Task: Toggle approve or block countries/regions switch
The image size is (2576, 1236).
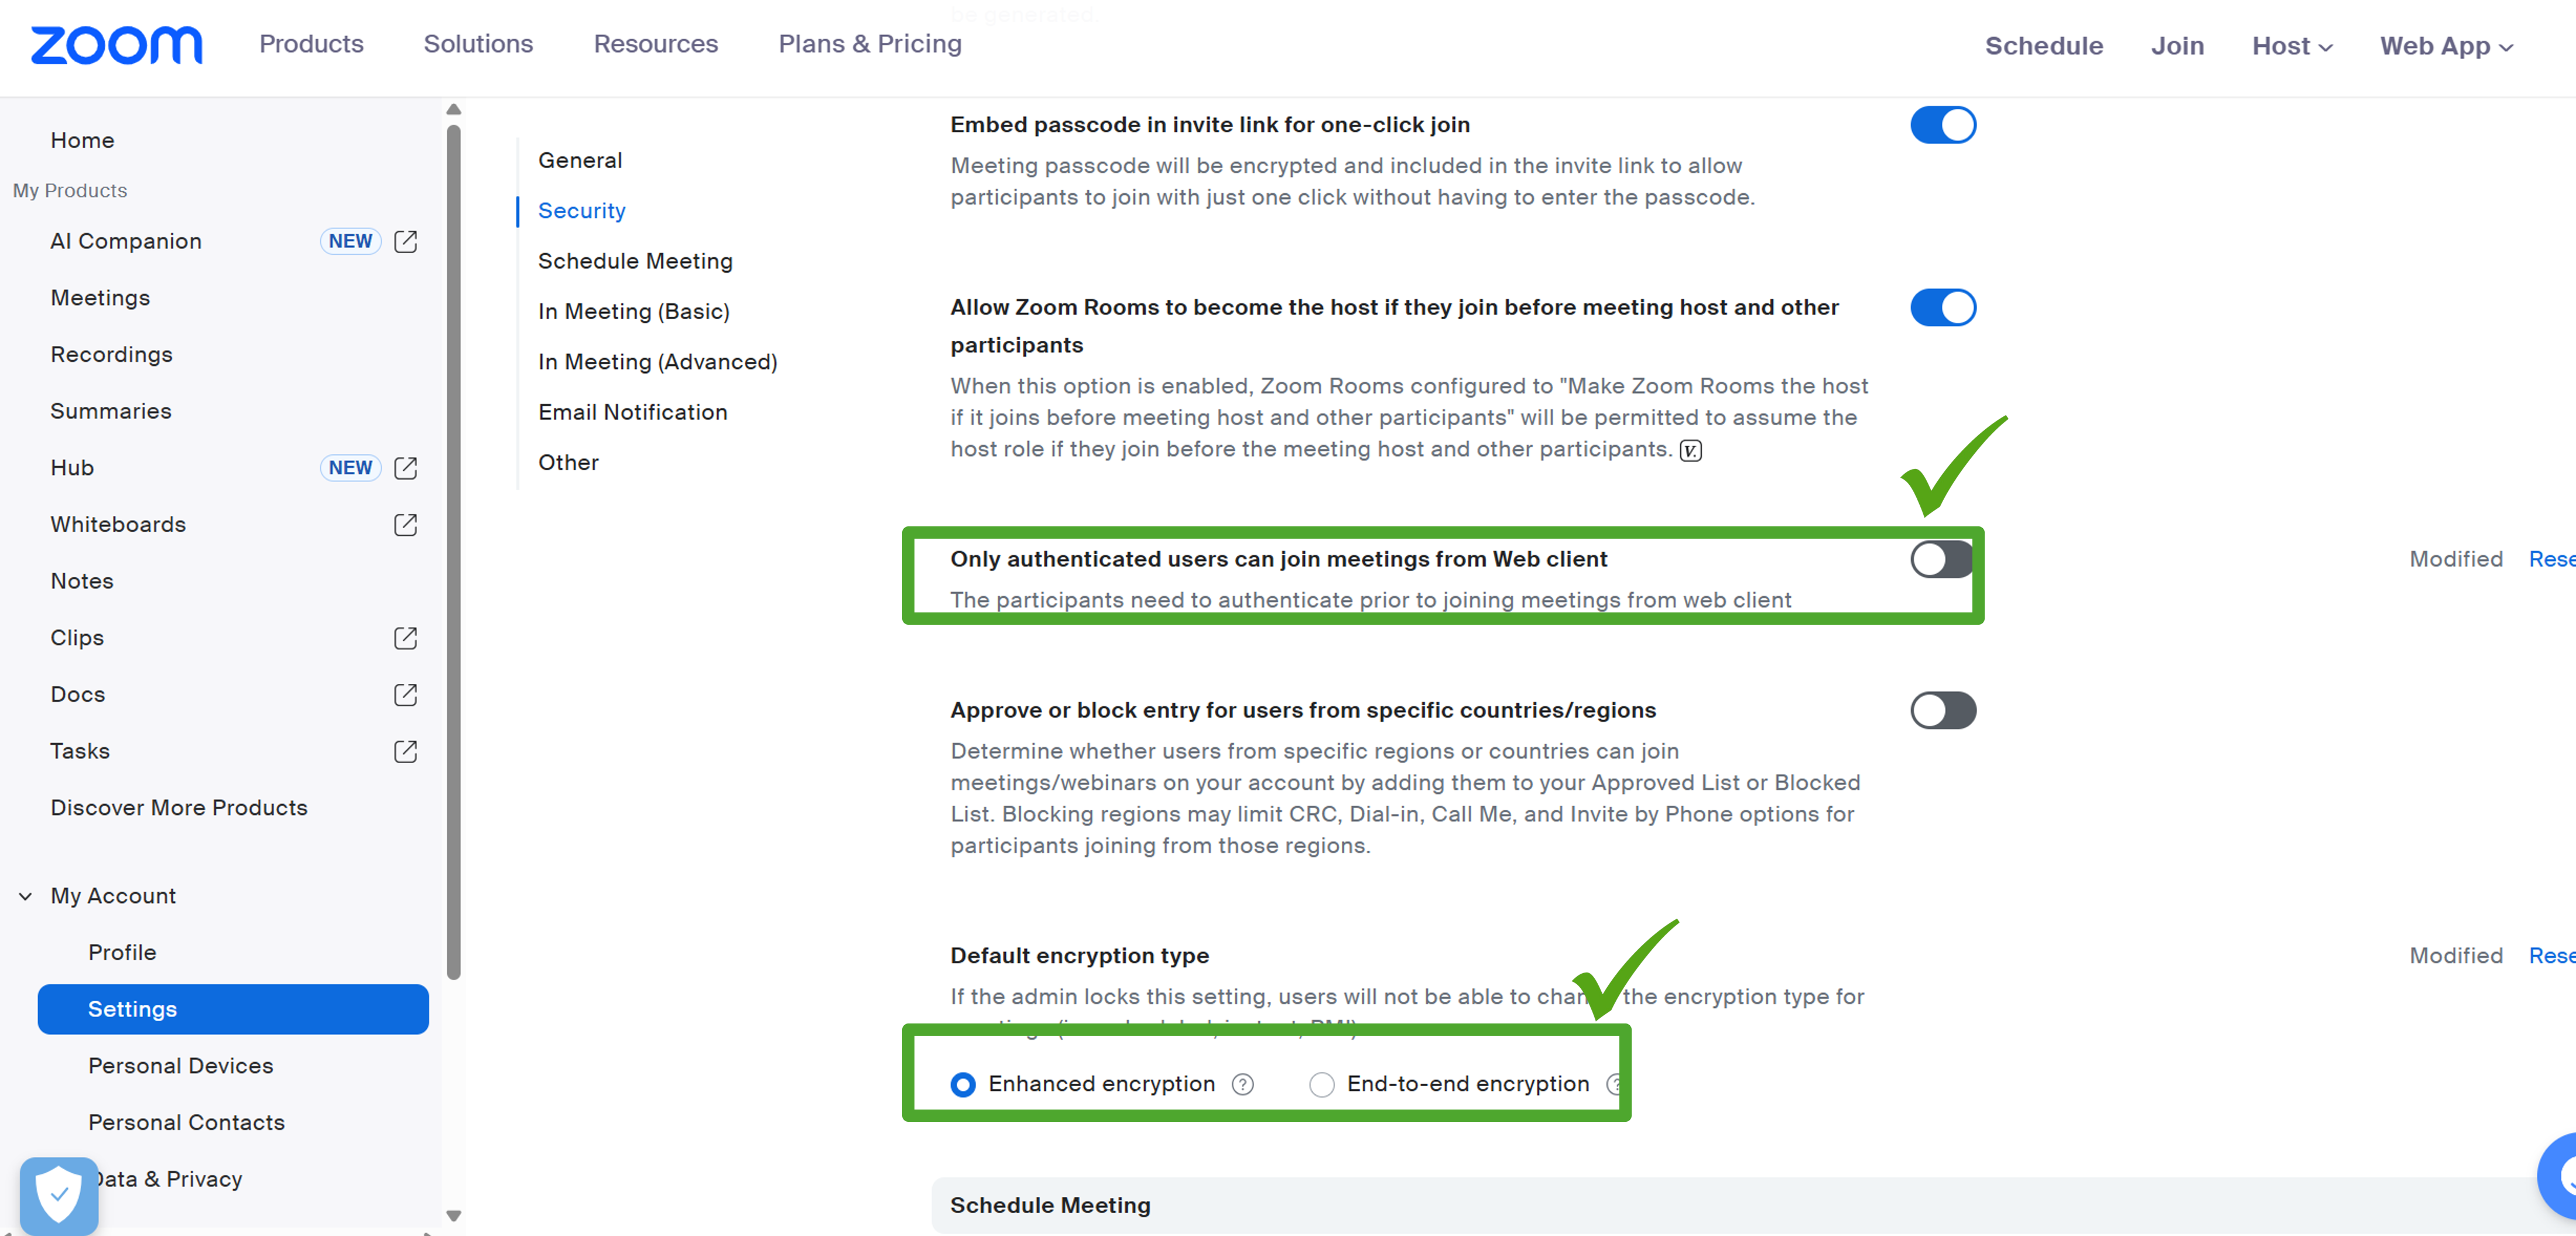Action: (1942, 711)
